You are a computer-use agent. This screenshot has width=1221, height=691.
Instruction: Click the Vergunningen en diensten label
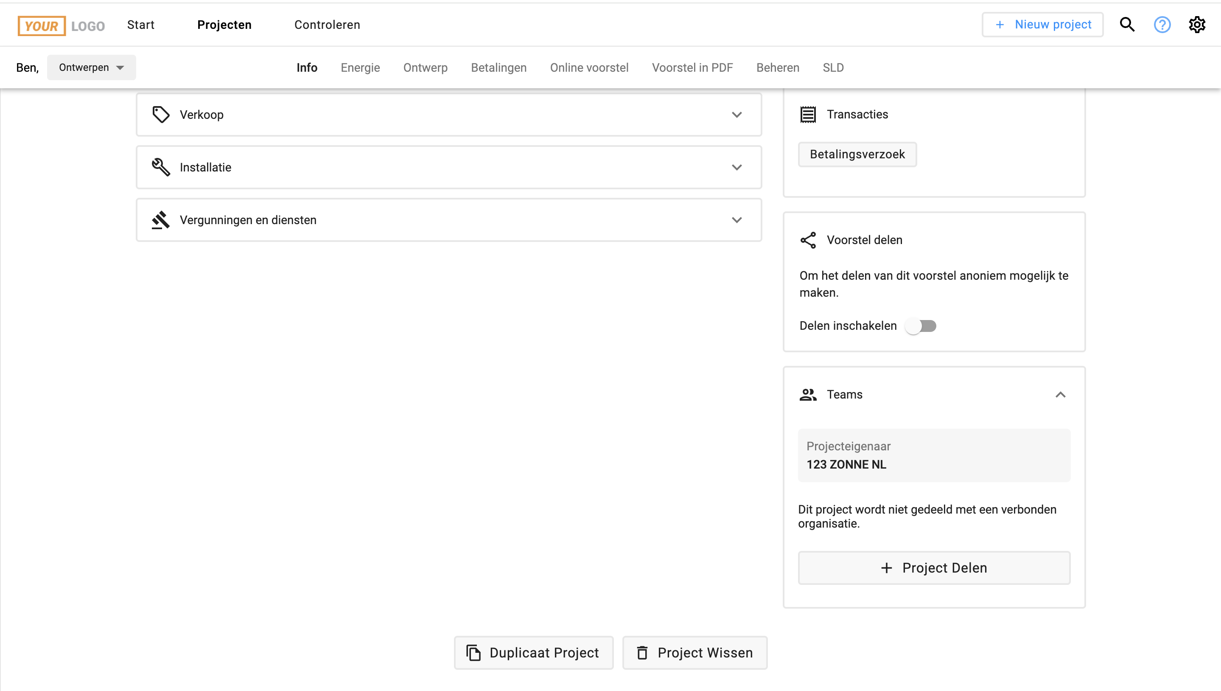248,220
